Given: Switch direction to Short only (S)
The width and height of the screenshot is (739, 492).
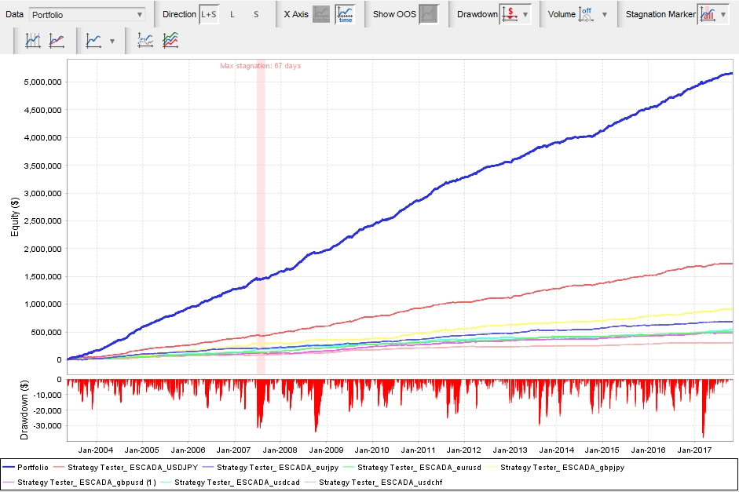Looking at the screenshot, I should 256,14.
